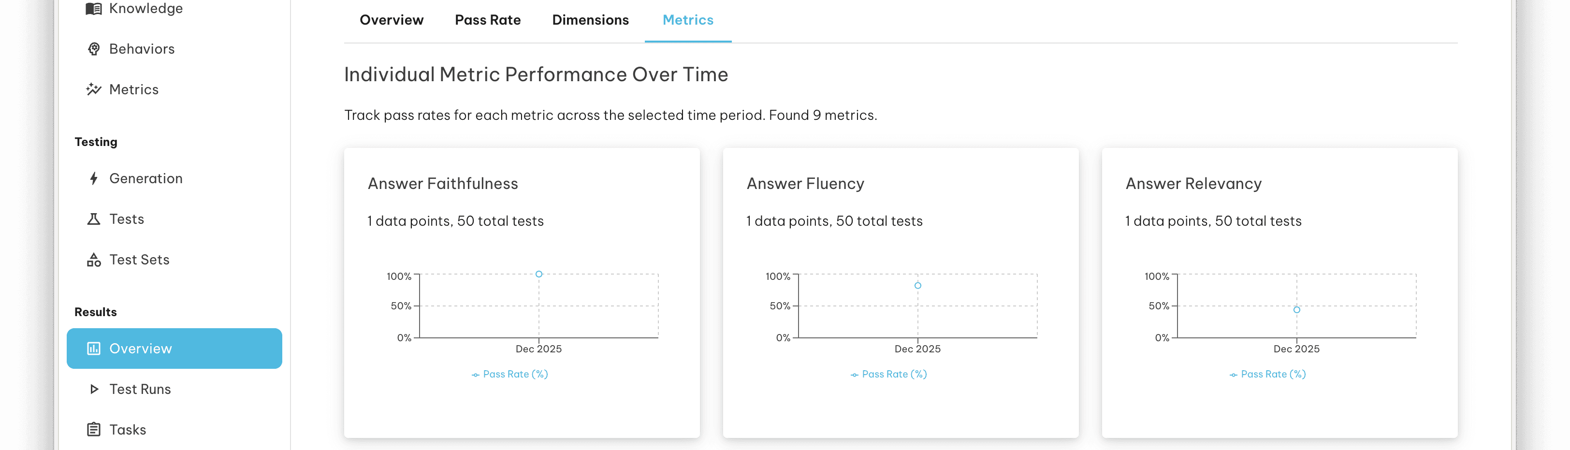
Task: Click the Generation lightning bolt icon
Action: click(94, 178)
